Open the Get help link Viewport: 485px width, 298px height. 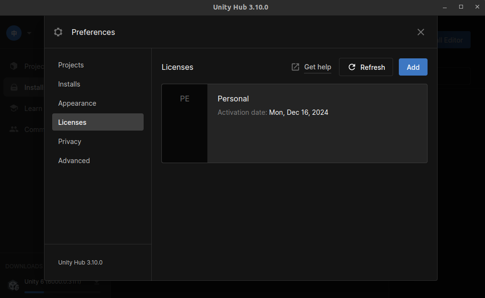[317, 67]
